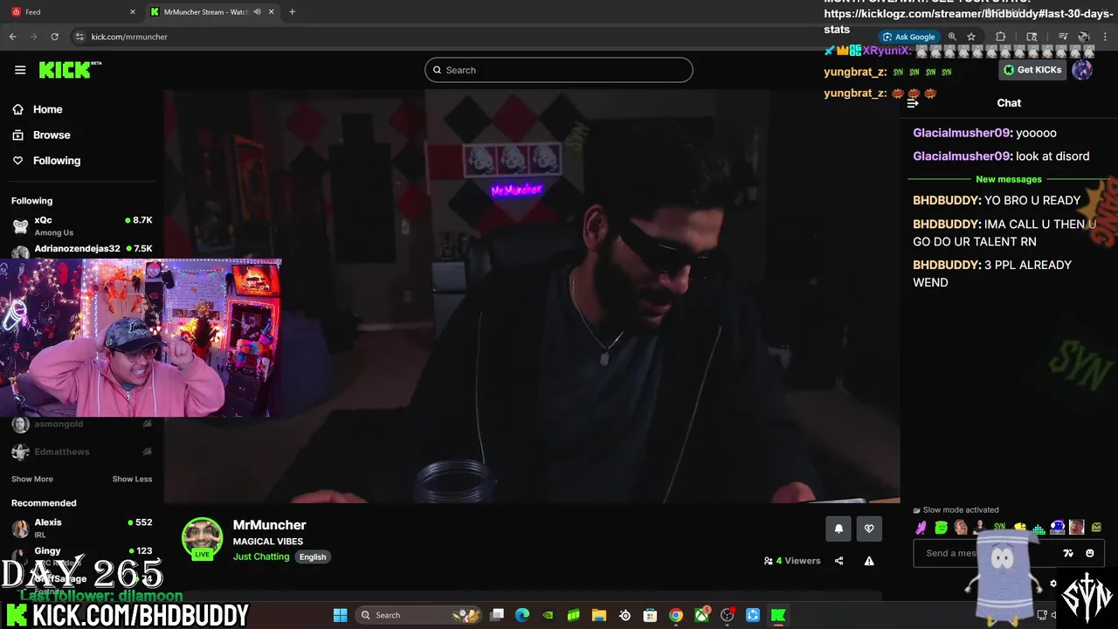Launch Microsoft Edge from taskbar
1118x629 pixels.
(x=522, y=615)
